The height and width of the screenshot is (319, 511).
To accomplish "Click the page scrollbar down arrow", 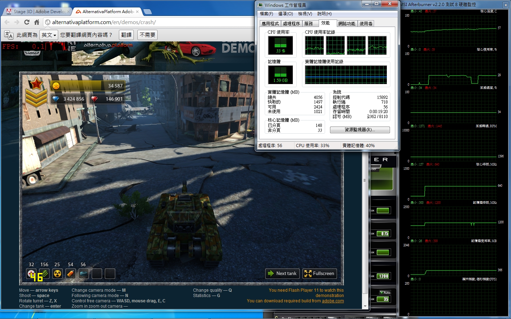I will pos(365,306).
